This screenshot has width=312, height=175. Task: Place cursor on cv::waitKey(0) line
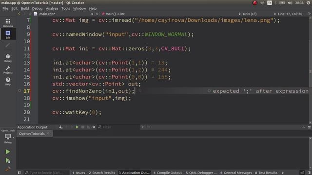click(77, 112)
